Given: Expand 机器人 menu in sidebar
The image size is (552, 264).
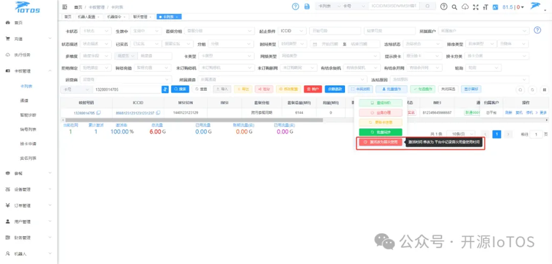Looking at the screenshot, I should tap(29, 254).
